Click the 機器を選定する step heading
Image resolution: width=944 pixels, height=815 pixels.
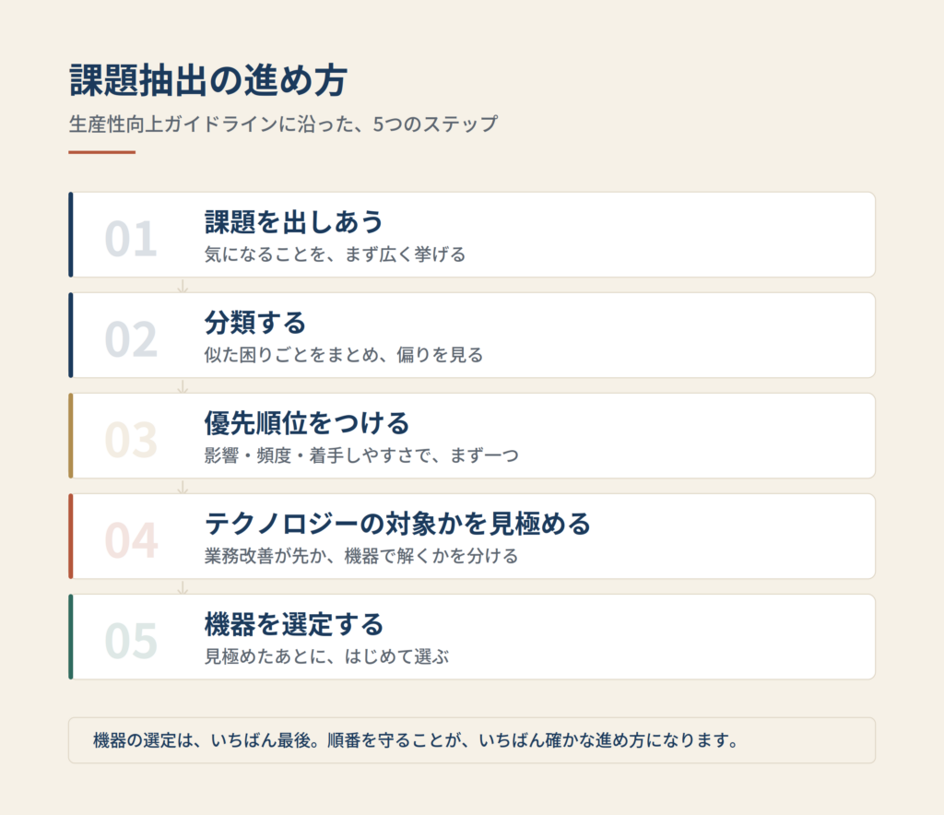pos(294,623)
